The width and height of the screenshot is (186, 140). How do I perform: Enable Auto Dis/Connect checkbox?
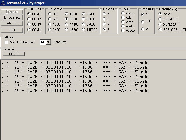[7, 42]
